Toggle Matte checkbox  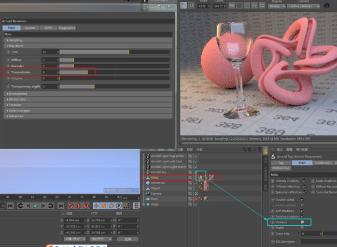pos(302,228)
